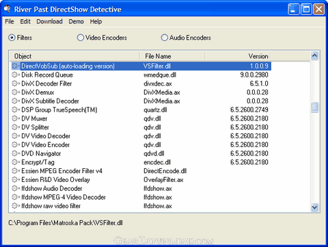The height and width of the screenshot is (247, 328).
Task: Click the filter icon beside Essien R&D Video Overlay
Action: click(16, 180)
